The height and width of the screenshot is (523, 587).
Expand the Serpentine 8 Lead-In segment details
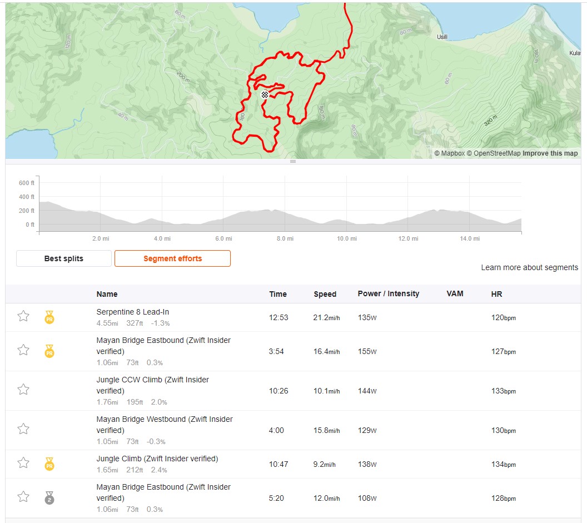tap(293, 317)
